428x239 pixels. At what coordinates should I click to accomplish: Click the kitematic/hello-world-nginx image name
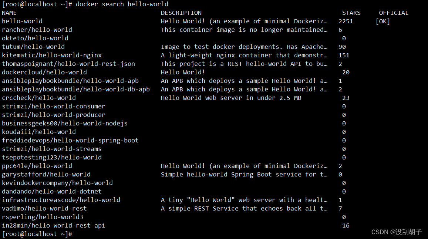[x=52, y=55]
